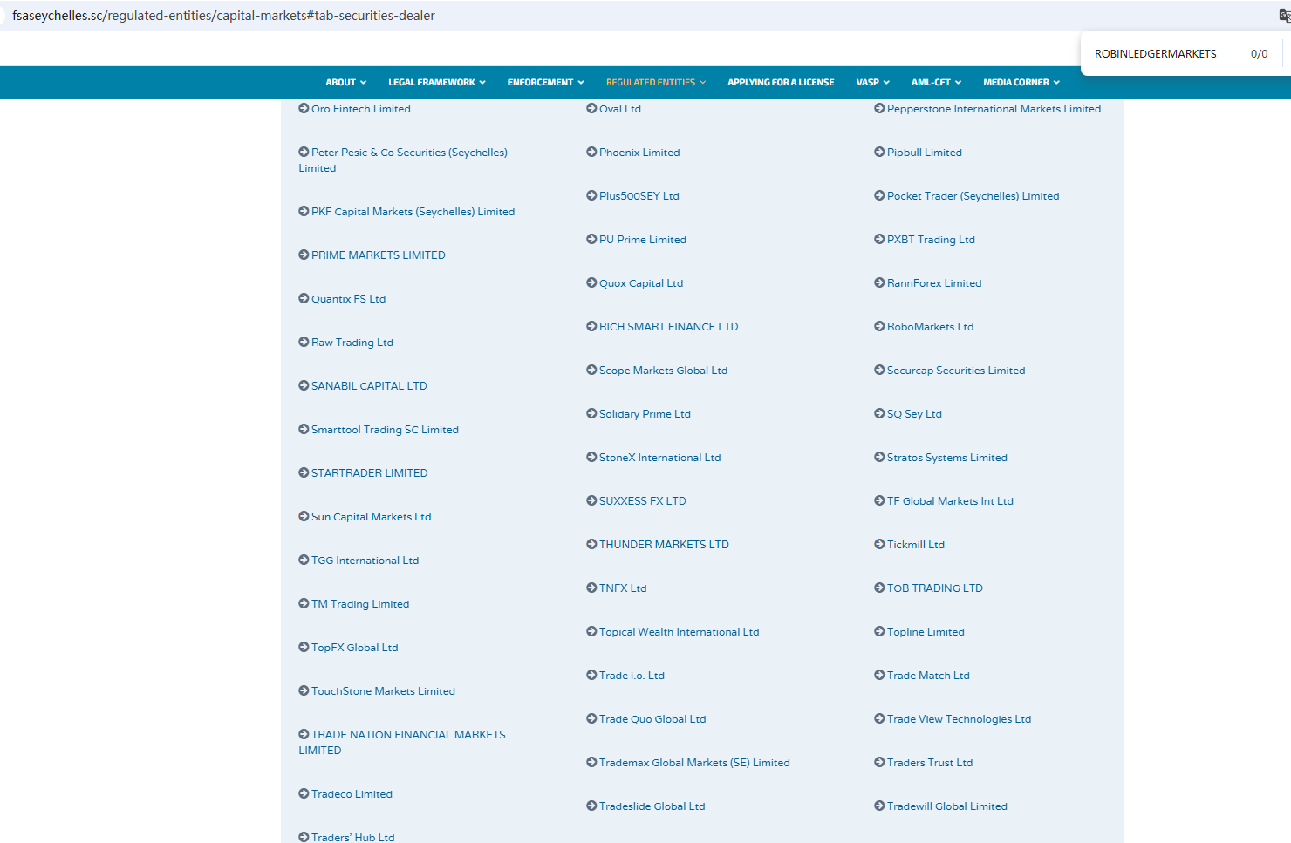Click arrow icon next to Phoenix Limited
Screen dimensions: 1291x843
(x=591, y=153)
